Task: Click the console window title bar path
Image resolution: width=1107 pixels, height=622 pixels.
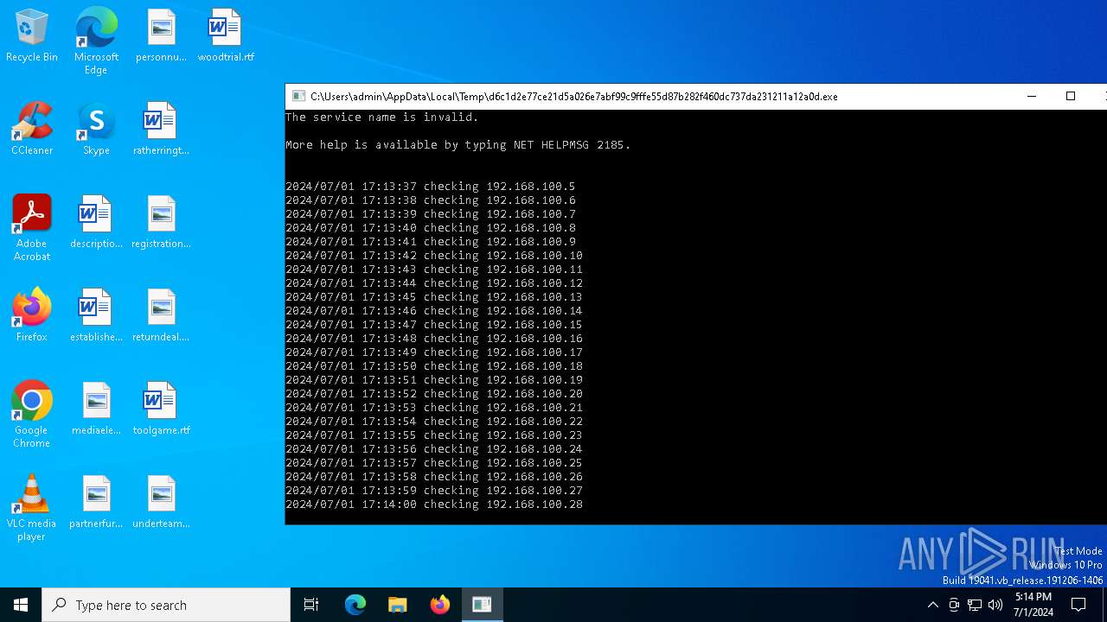Action: pyautogui.click(x=573, y=97)
